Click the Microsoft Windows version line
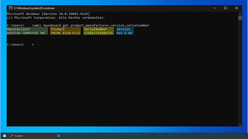Image resolution: width=248 pixels, height=139 pixels. (x=48, y=14)
